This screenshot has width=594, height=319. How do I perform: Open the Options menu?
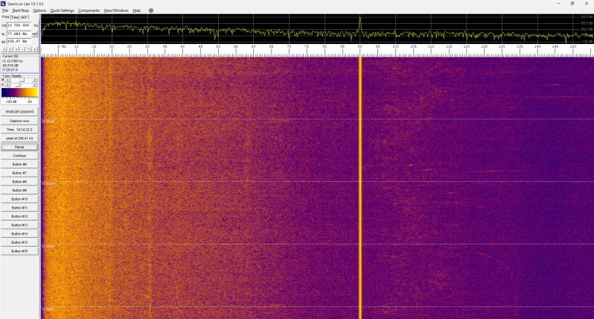click(x=39, y=10)
